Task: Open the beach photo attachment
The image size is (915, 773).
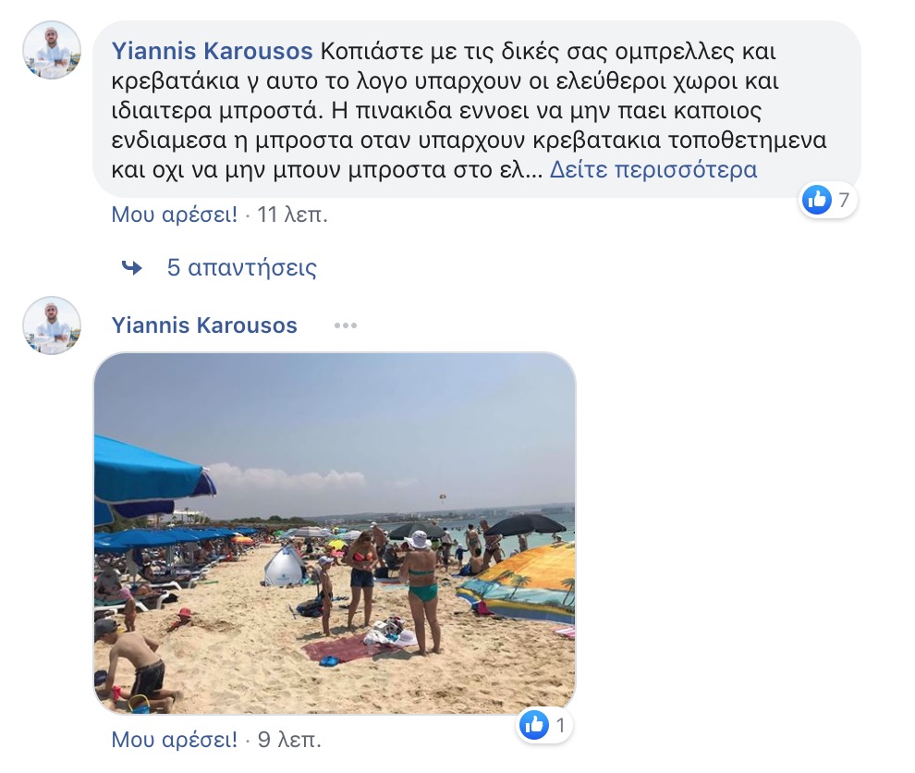Action: coord(335,533)
